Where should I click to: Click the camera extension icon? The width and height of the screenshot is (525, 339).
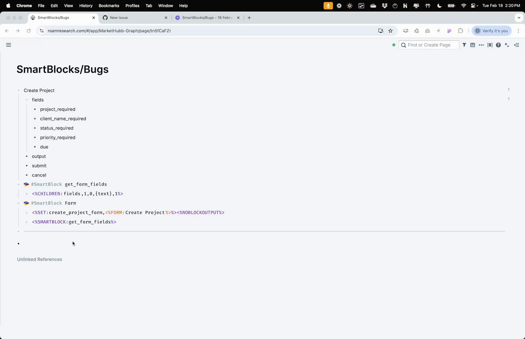[427, 31]
